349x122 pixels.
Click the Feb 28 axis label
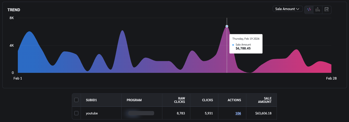pyautogui.click(x=331, y=78)
